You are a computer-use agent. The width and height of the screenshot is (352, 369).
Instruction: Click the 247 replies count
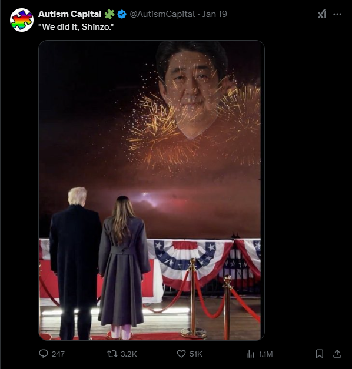click(x=58, y=354)
